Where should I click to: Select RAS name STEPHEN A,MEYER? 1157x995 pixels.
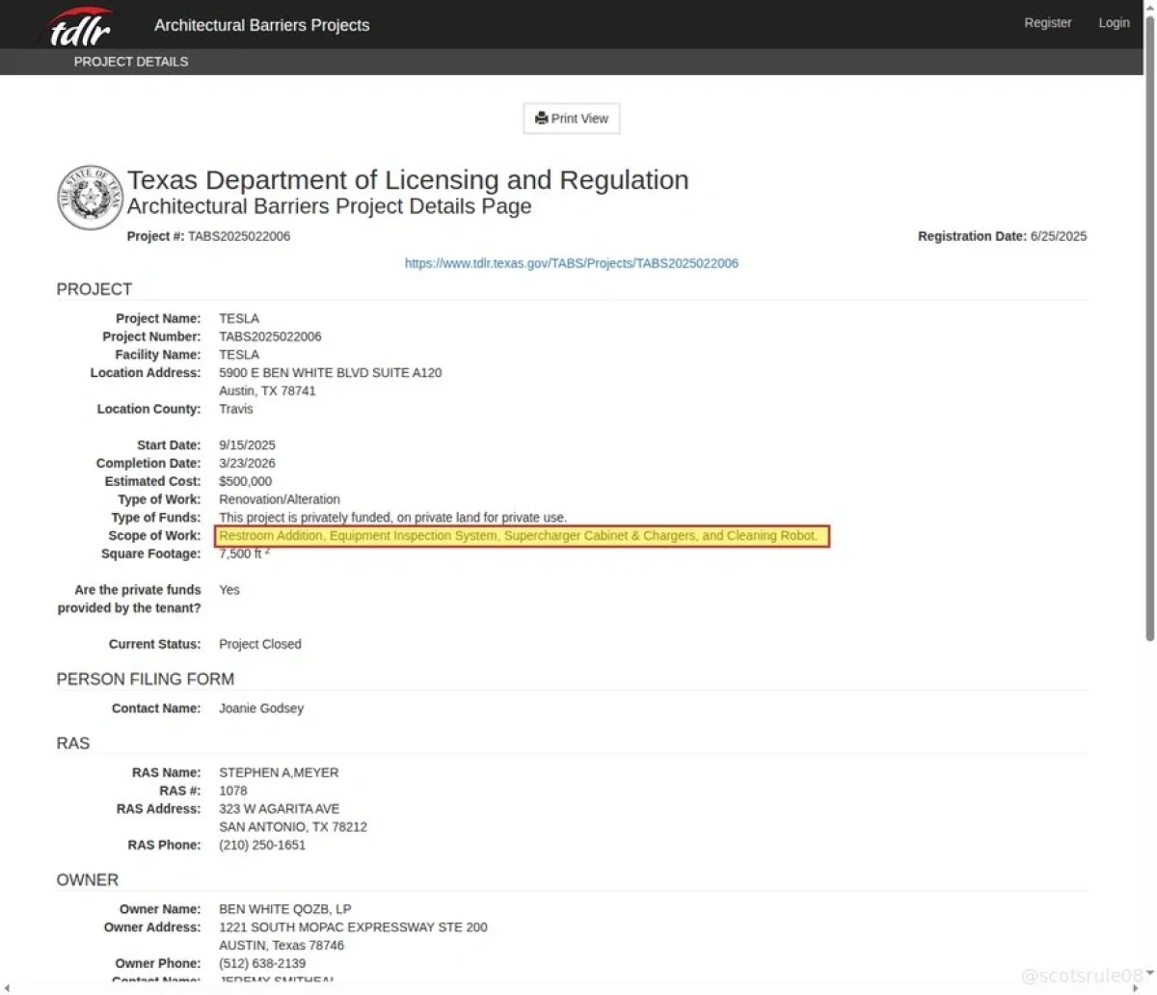click(x=279, y=772)
